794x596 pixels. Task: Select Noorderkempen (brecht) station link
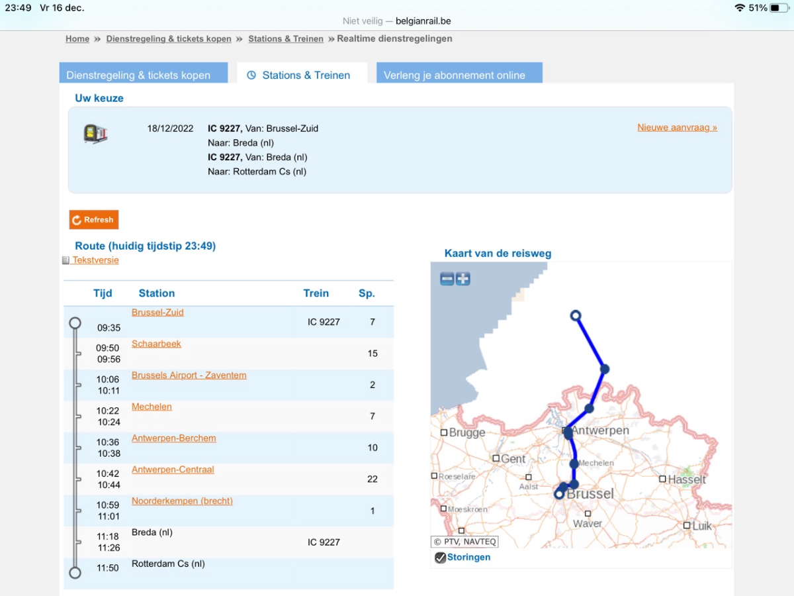click(182, 501)
